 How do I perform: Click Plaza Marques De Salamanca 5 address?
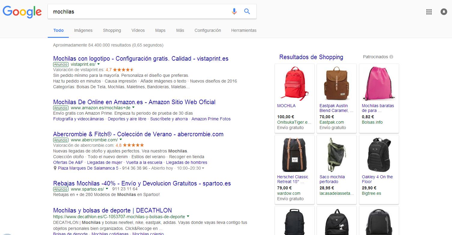coord(88,168)
